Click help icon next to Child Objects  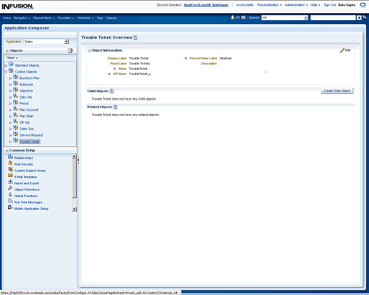[111, 91]
